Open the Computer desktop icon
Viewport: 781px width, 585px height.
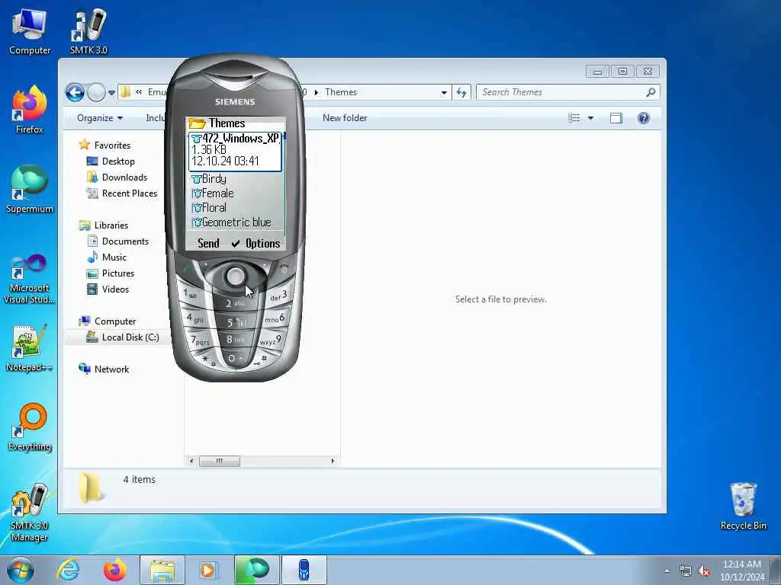point(30,30)
